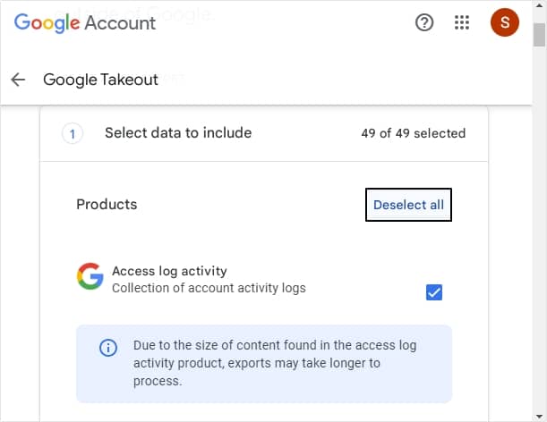Click the Google G logo beside Access log activity

point(90,276)
